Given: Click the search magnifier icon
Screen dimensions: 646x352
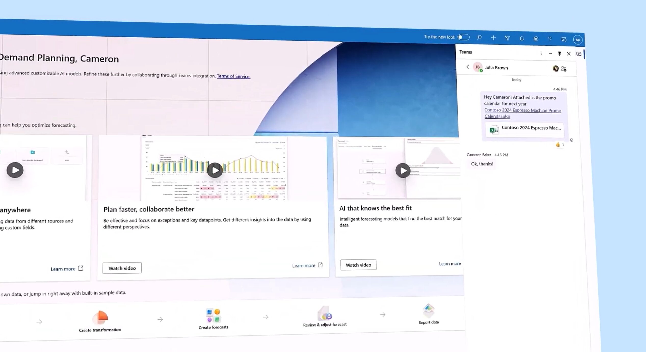Looking at the screenshot, I should coord(479,37).
